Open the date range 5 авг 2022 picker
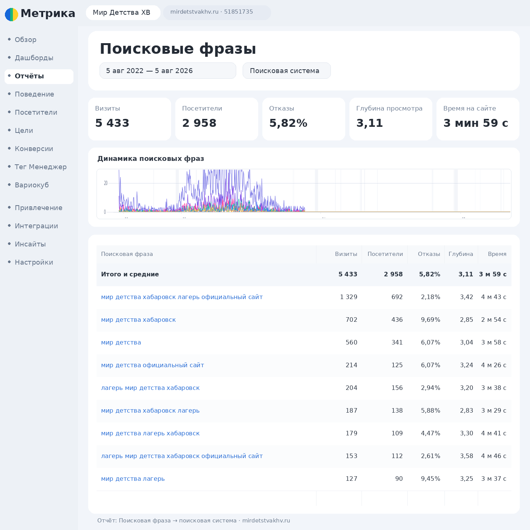Image resolution: width=530 pixels, height=530 pixels. (x=168, y=71)
